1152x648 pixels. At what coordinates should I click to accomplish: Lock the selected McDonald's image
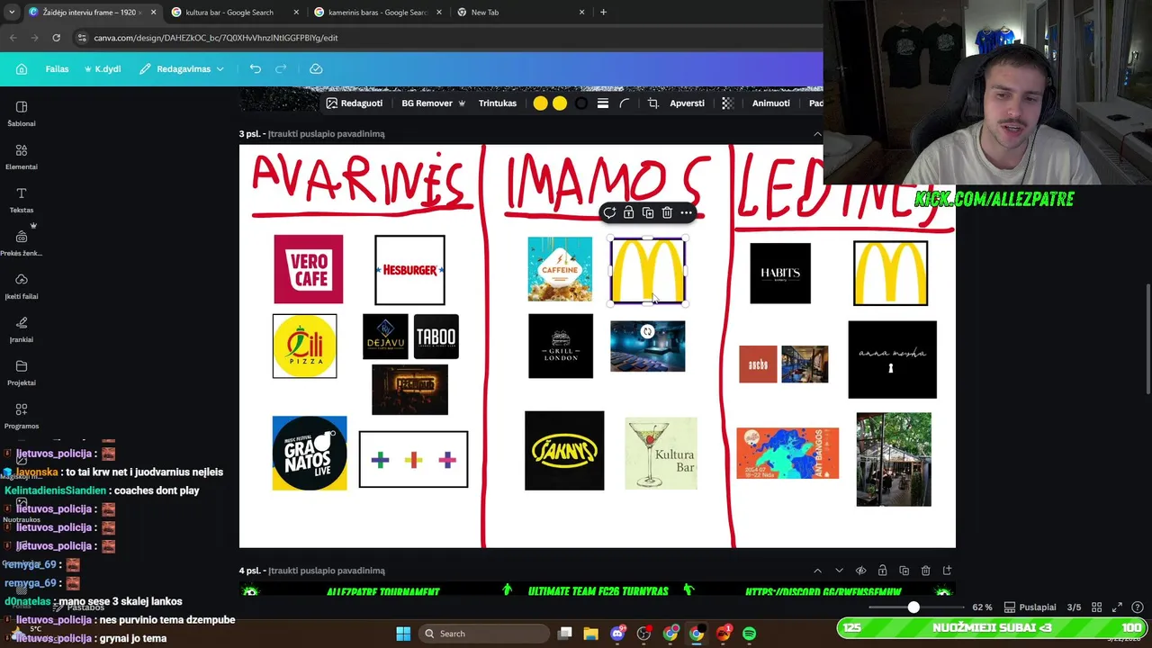point(628,213)
